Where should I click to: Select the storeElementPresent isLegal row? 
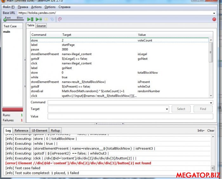pos(120,54)
